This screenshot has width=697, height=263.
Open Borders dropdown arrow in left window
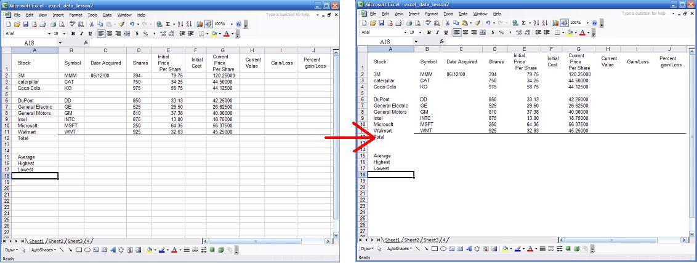click(207, 34)
